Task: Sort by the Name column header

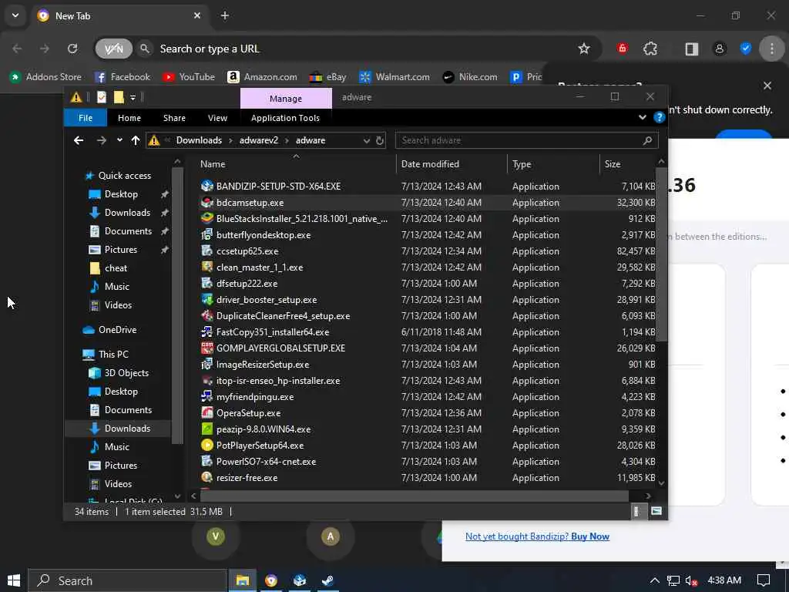Action: click(213, 164)
